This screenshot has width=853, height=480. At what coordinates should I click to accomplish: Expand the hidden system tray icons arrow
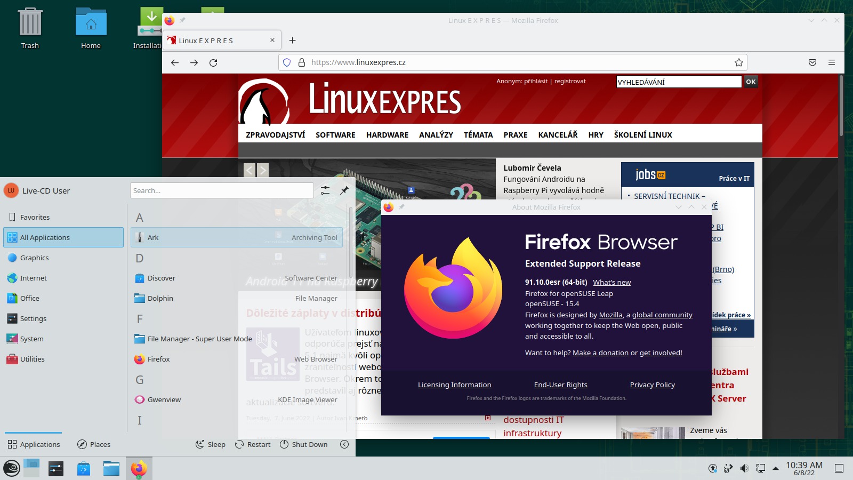coord(776,468)
